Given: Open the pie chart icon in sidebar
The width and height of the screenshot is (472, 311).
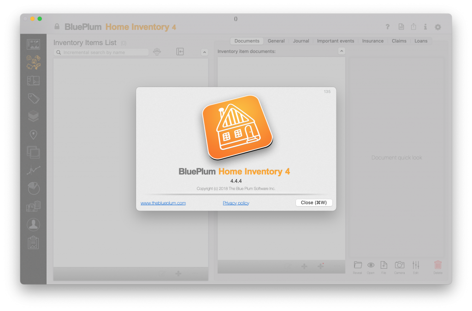Looking at the screenshot, I should point(33,188).
